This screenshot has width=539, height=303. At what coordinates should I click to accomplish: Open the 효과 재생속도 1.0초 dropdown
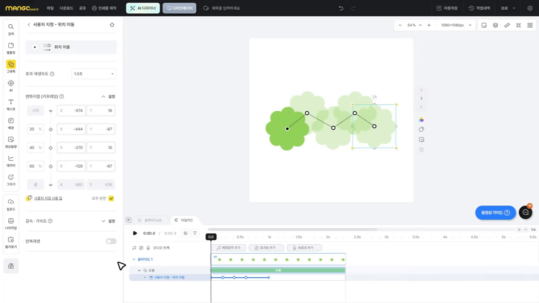click(94, 74)
